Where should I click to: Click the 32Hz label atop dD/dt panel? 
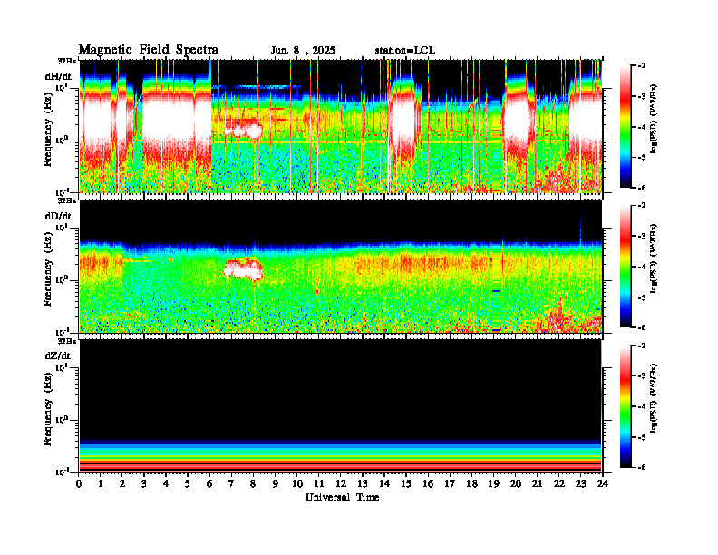point(67,200)
